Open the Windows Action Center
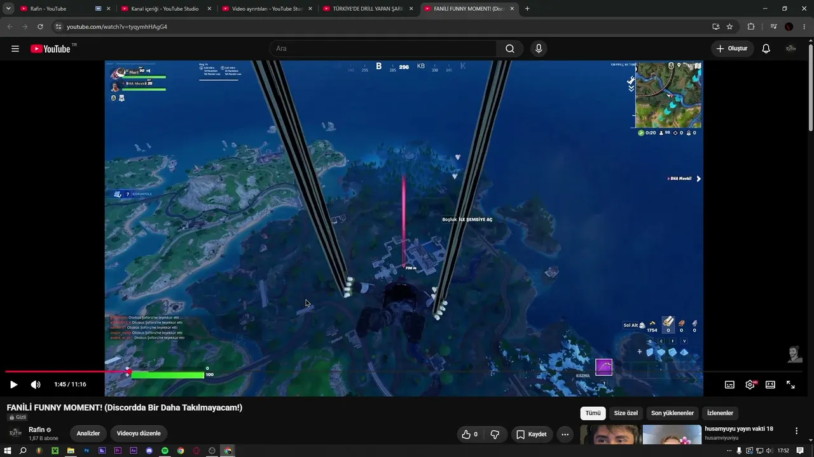This screenshot has height=457, width=814. [x=800, y=451]
